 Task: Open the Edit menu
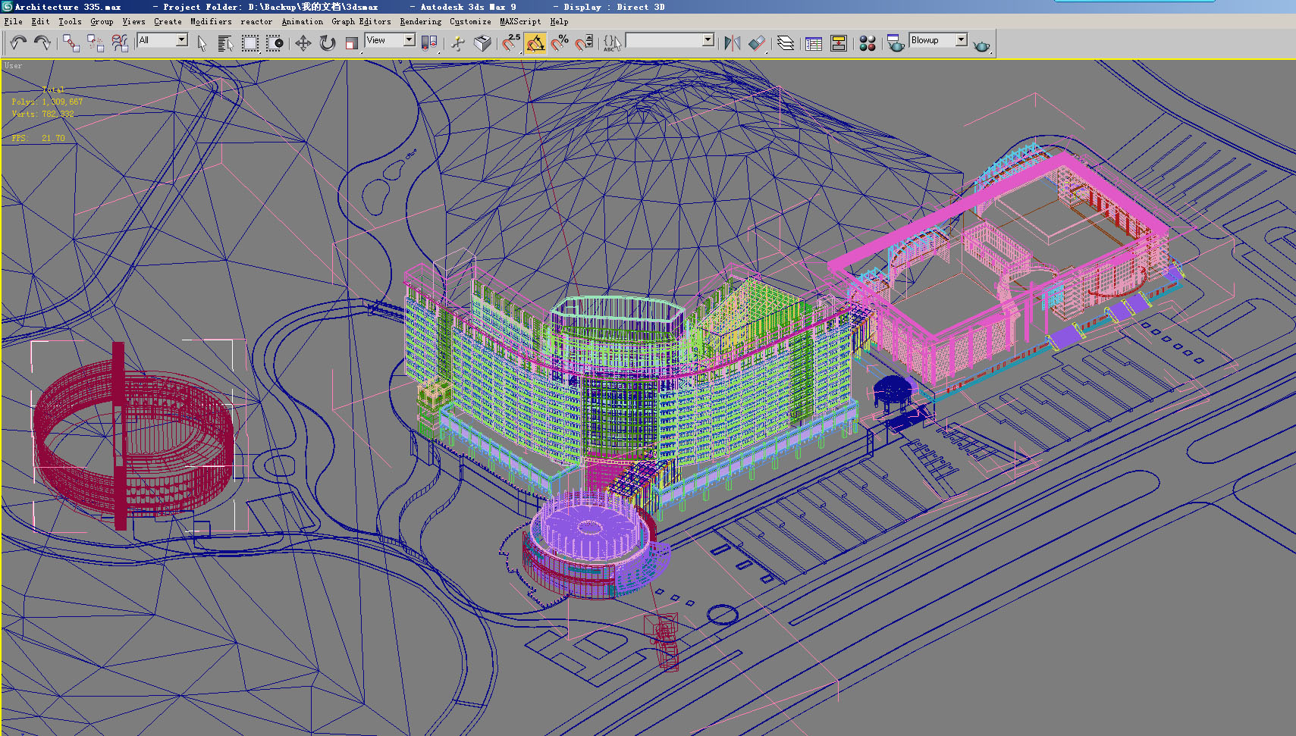coord(40,21)
